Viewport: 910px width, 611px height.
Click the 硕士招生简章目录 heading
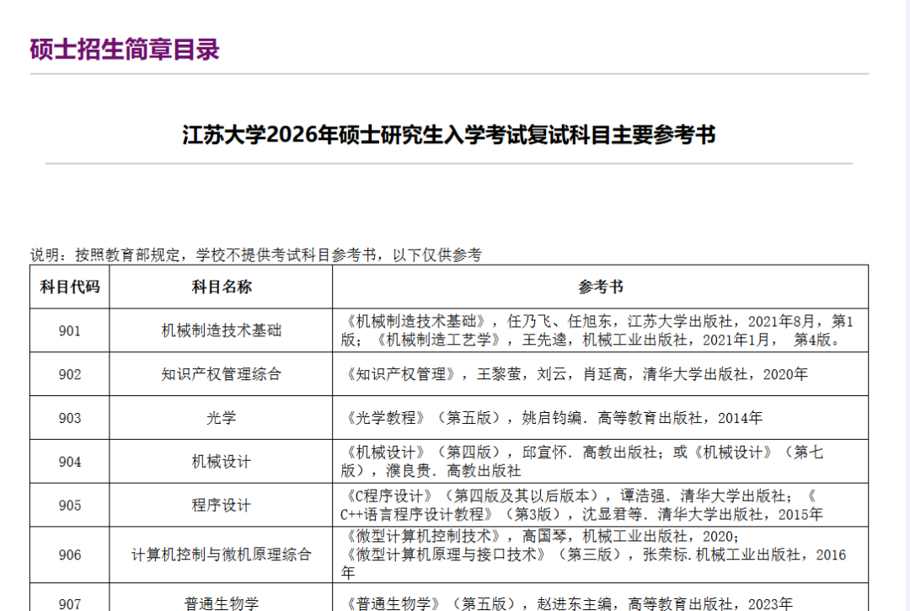click(x=125, y=50)
